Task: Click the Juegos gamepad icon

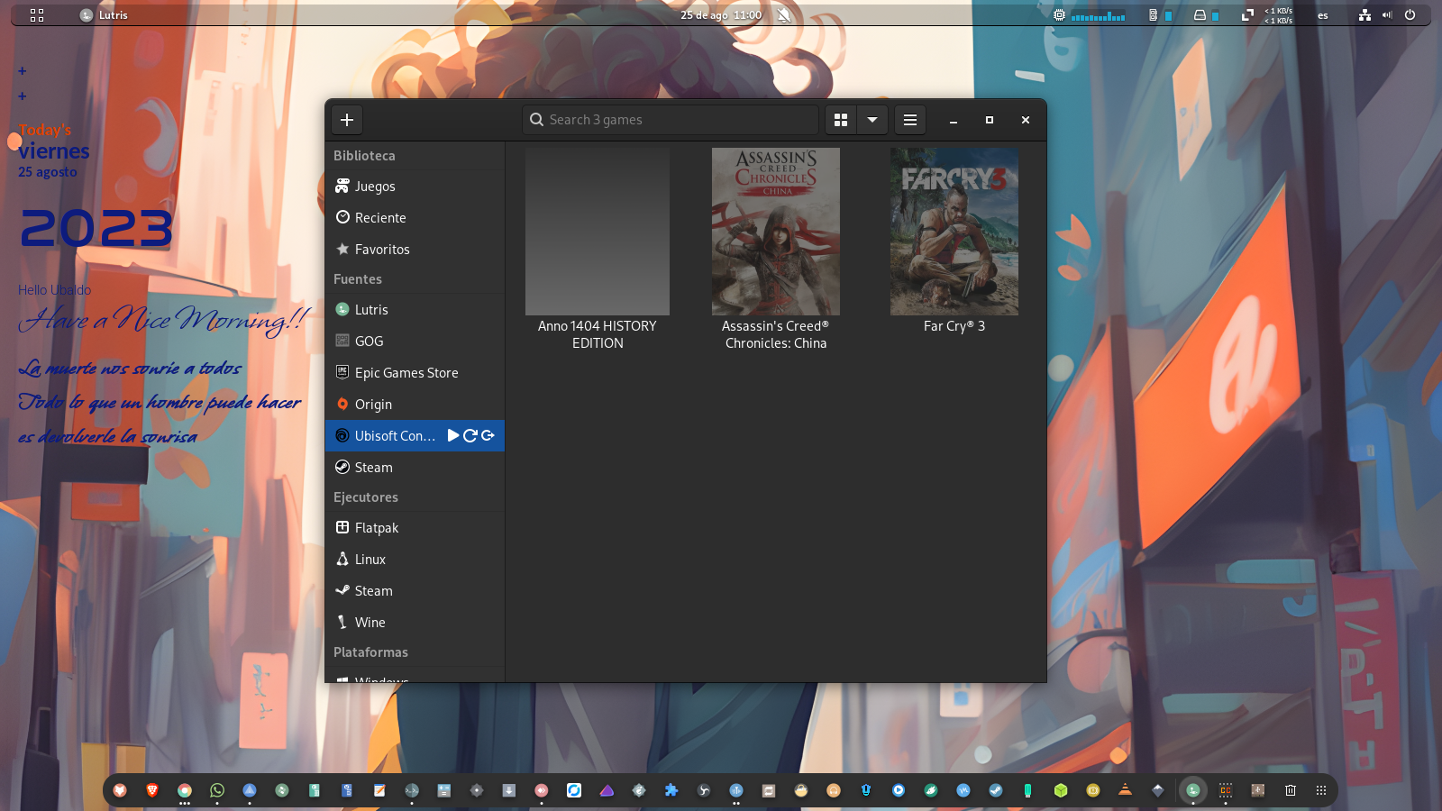Action: pyautogui.click(x=342, y=186)
